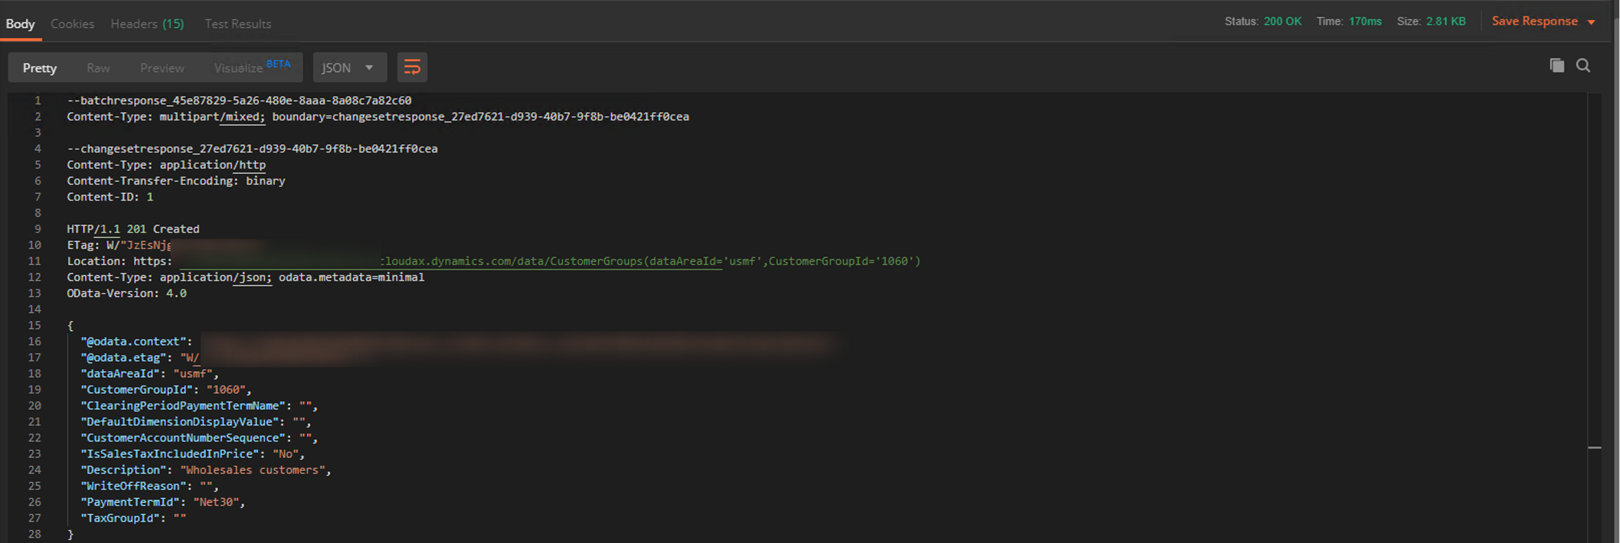
Task: Click "Wholesales customers" description value
Action: [253, 469]
